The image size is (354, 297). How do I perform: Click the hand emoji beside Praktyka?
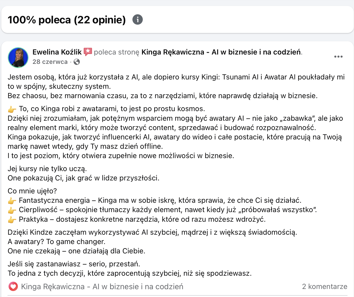click(12, 220)
